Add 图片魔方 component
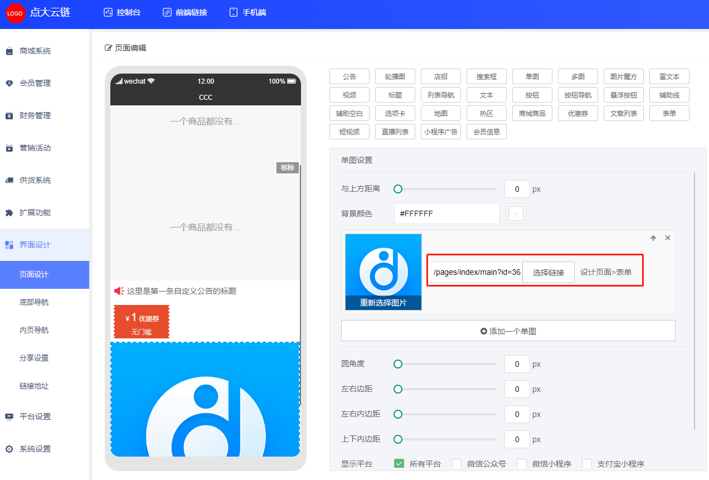Viewport: 709px width, 480px height. click(624, 76)
